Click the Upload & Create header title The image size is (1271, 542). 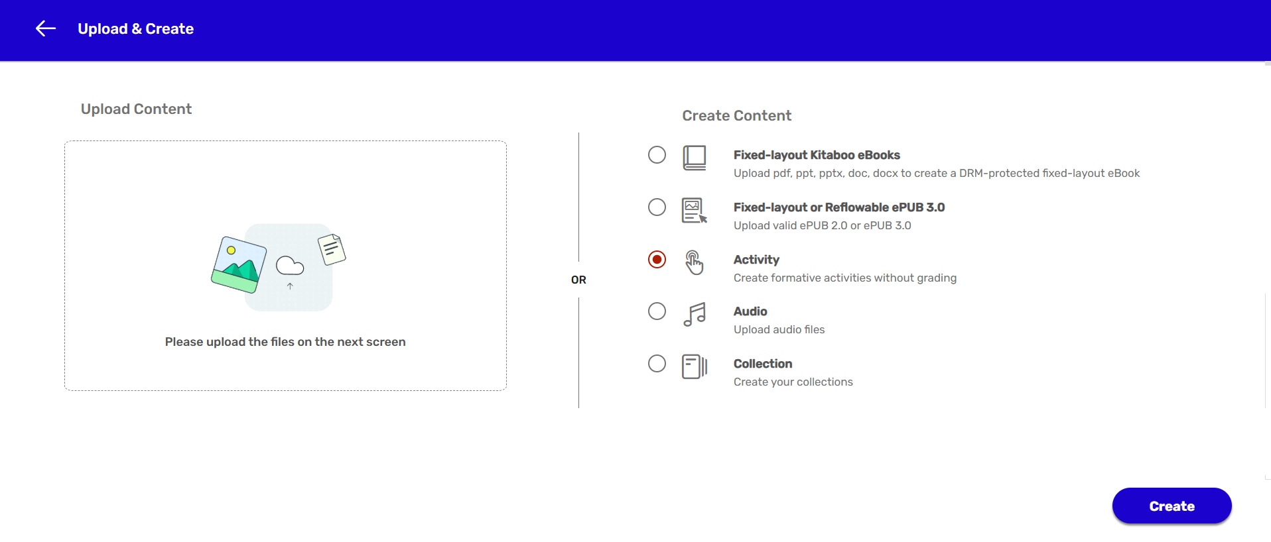136,29
